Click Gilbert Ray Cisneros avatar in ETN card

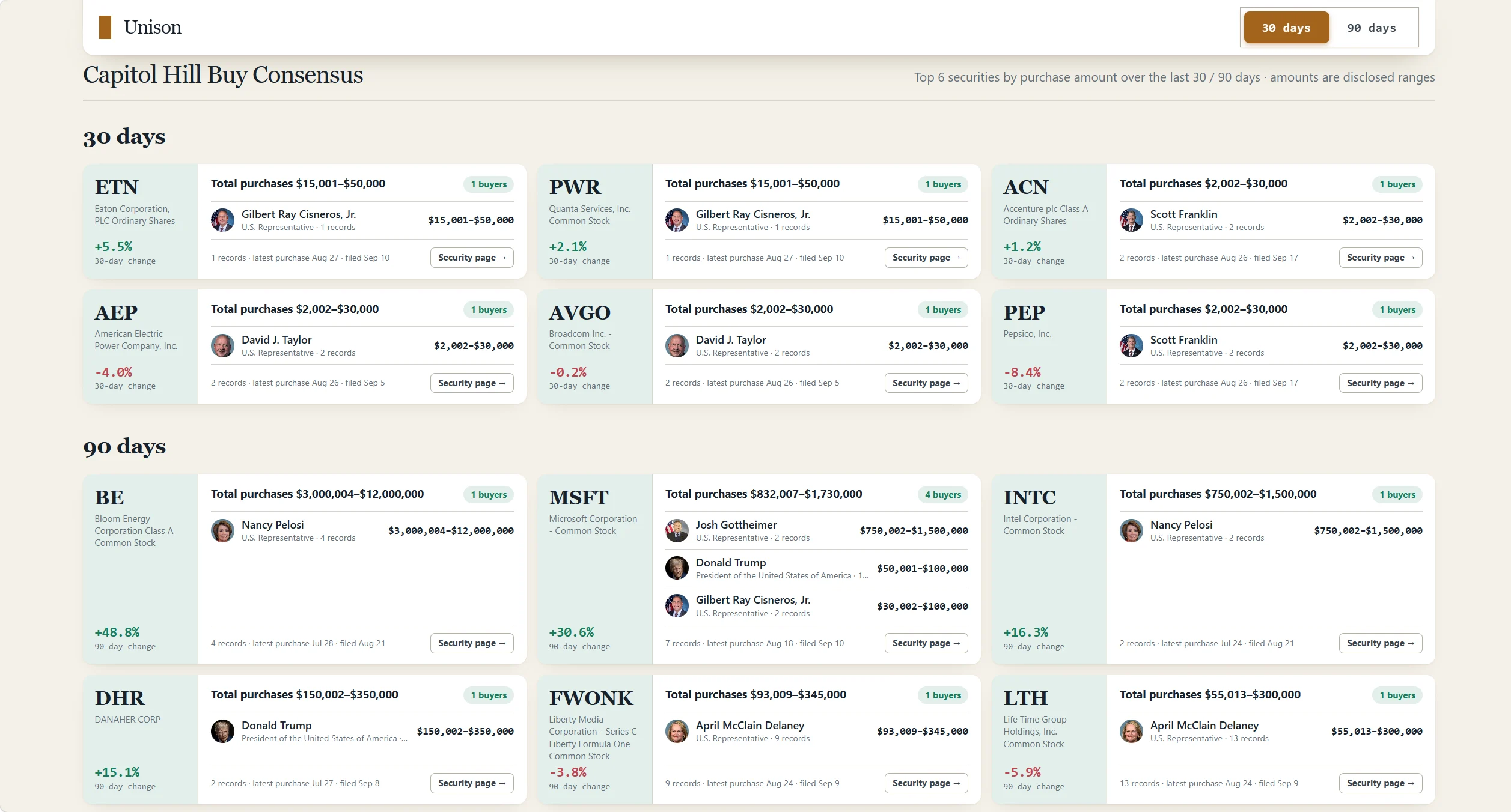coord(222,220)
